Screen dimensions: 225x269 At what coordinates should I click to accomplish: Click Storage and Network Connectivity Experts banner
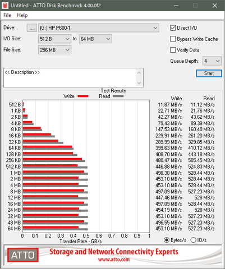point(114,252)
